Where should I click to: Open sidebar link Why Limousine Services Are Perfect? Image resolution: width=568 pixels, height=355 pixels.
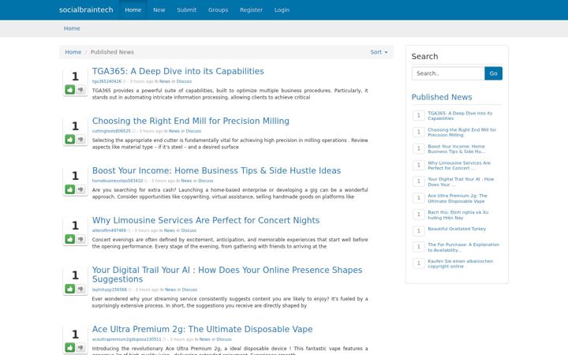tap(459, 165)
